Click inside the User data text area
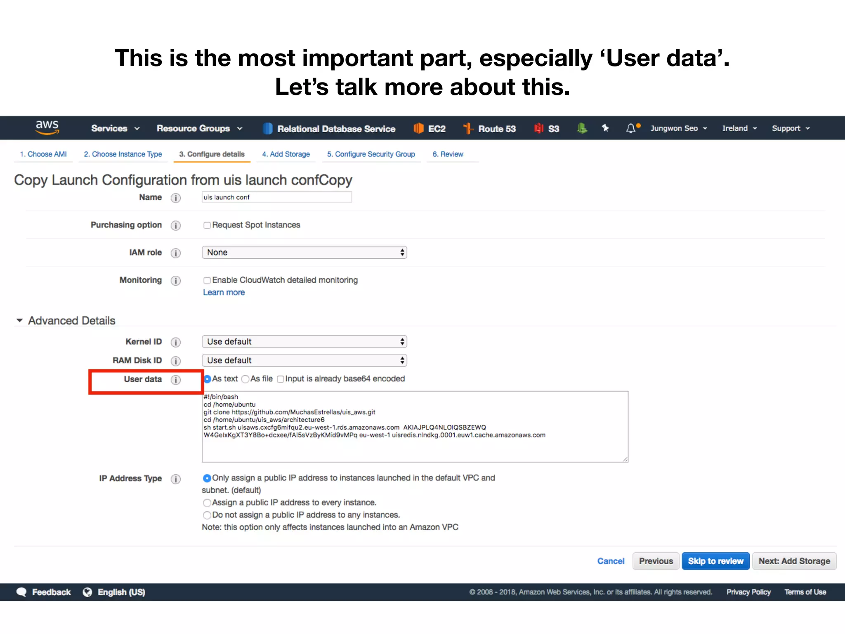845x634 pixels. click(415, 427)
